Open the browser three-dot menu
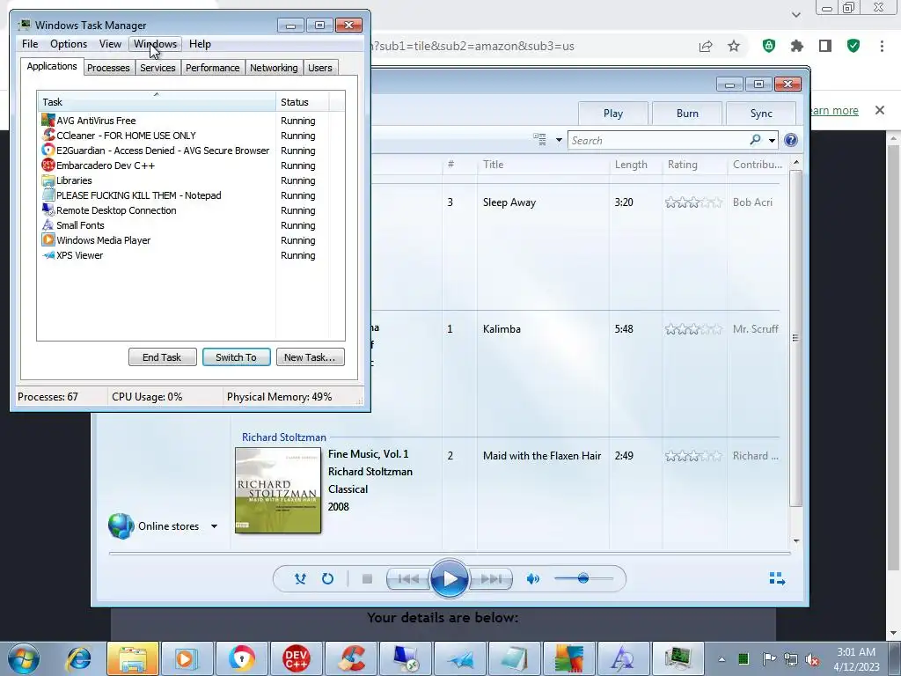This screenshot has width=901, height=676. click(x=882, y=46)
